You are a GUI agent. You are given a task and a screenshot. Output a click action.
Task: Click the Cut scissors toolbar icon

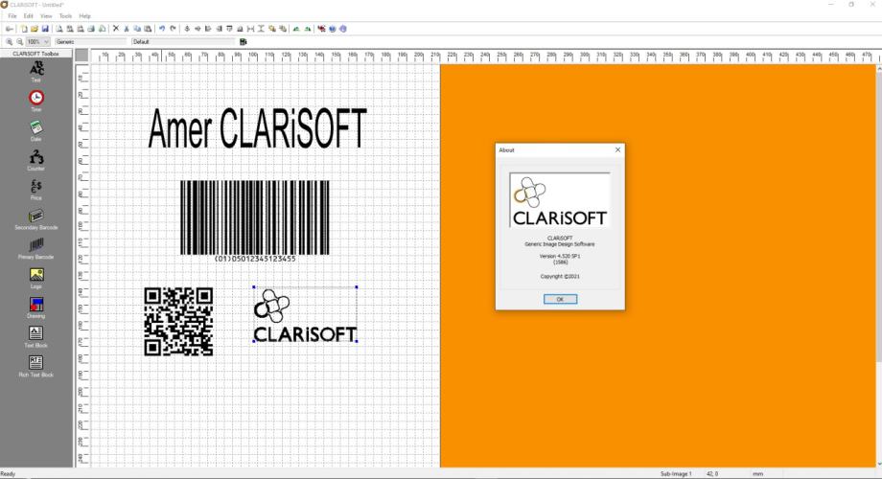127,29
